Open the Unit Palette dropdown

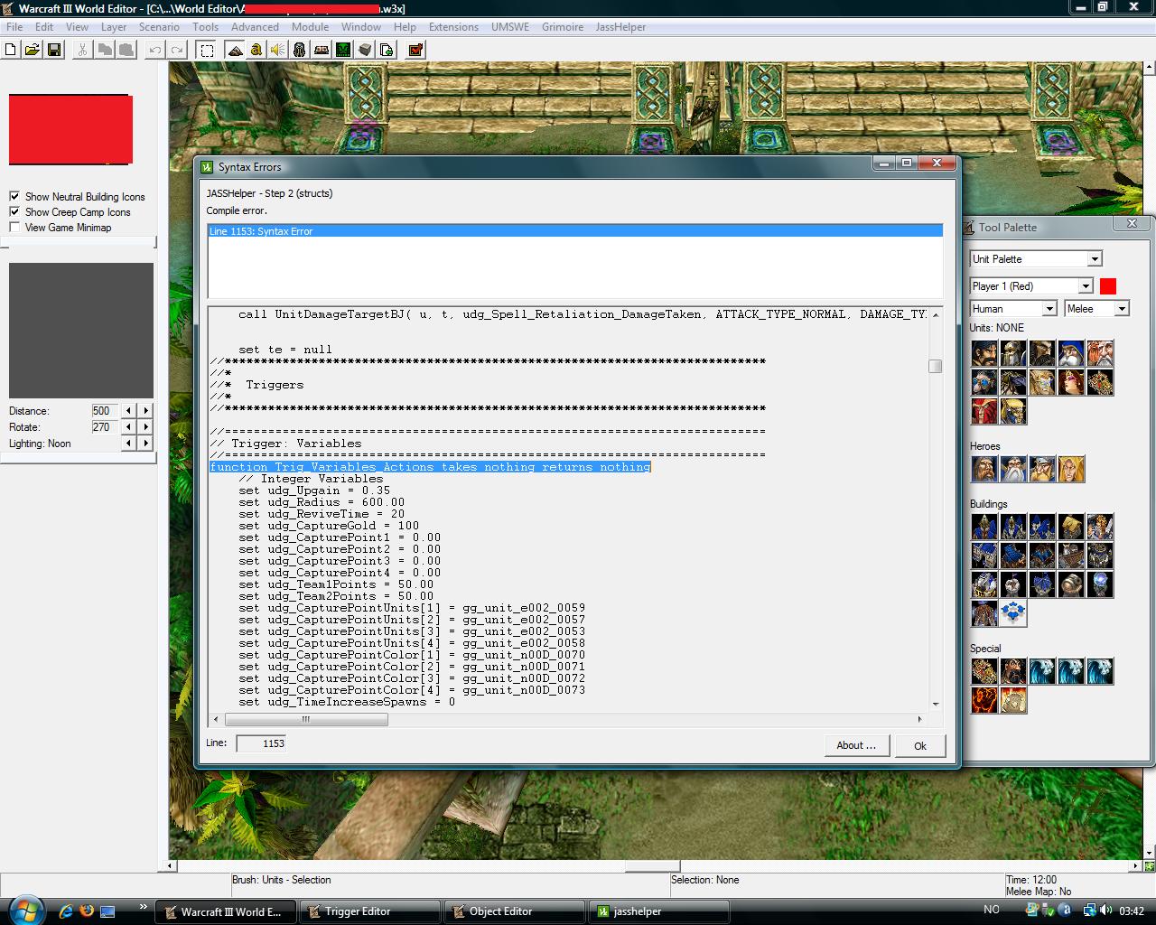click(1036, 258)
